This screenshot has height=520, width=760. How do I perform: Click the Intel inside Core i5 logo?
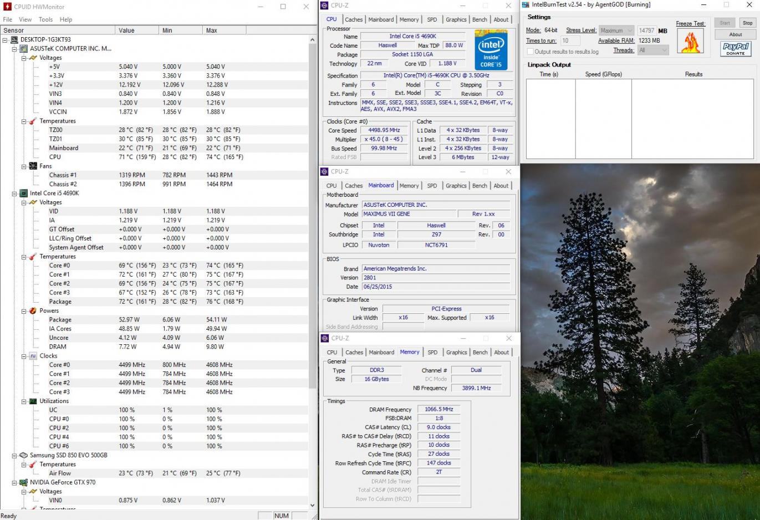(x=491, y=50)
